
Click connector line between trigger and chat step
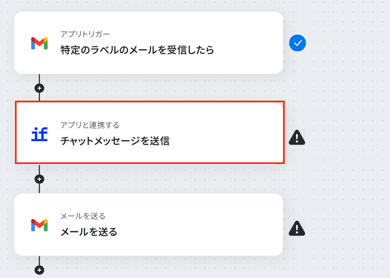tap(39, 96)
